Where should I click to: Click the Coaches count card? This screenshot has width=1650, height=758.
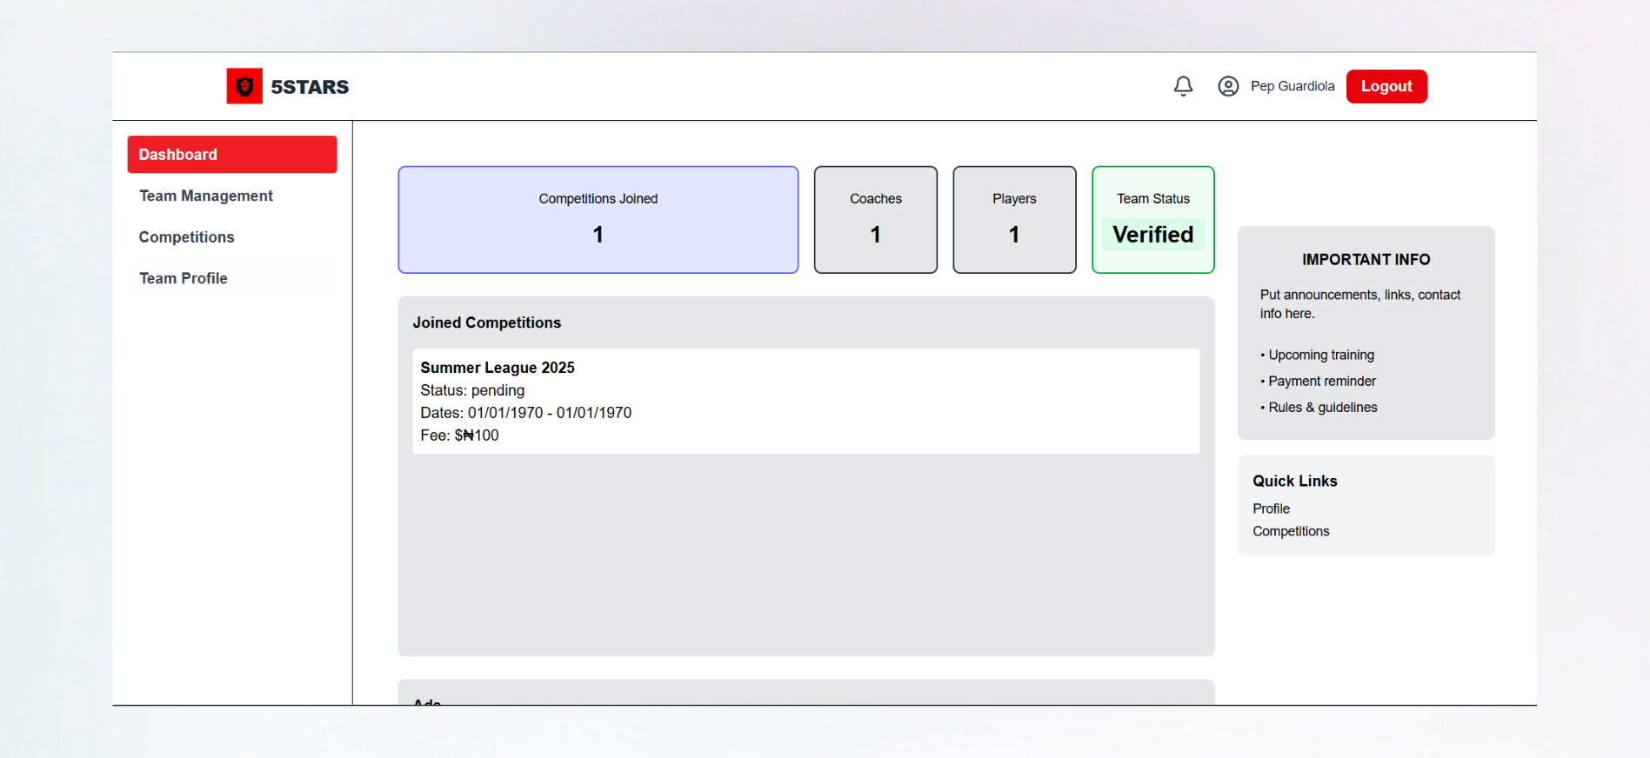876,220
